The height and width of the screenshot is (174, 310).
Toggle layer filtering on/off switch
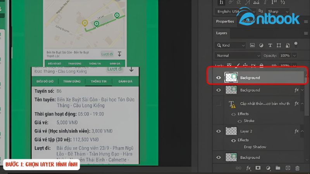(x=296, y=44)
